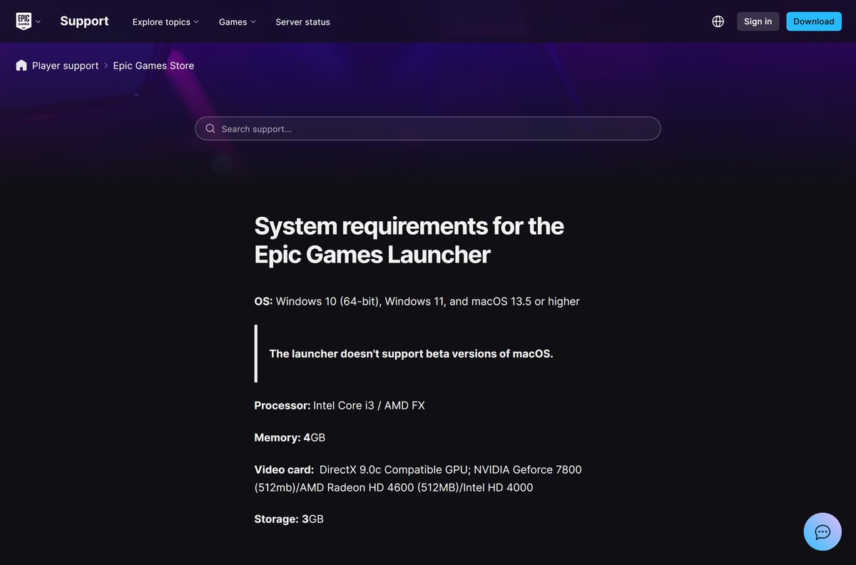
Task: Open Epic Games Store breadcrumb link
Action: click(153, 66)
